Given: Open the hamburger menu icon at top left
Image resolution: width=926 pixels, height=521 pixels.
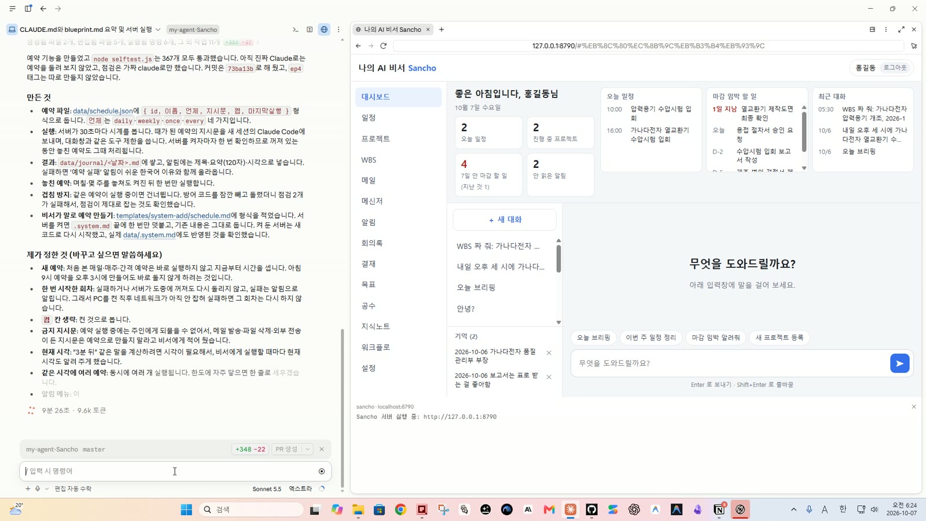Looking at the screenshot, I should point(12,9).
